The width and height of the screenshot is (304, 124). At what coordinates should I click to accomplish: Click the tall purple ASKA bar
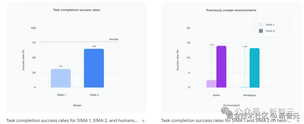pos(221,67)
